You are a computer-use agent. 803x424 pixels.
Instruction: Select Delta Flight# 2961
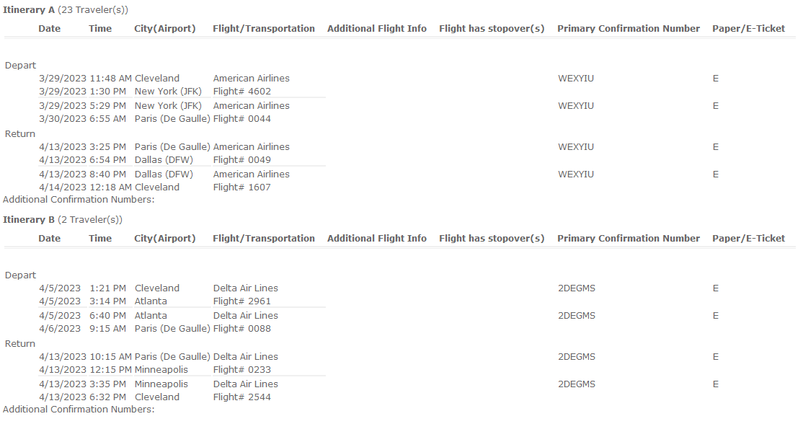(x=241, y=301)
